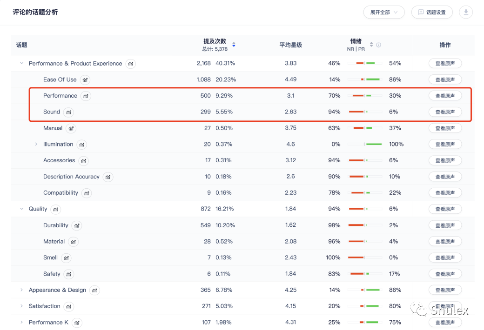
Task: Click chart icon next to Accessories
Action: pyautogui.click(x=83, y=161)
